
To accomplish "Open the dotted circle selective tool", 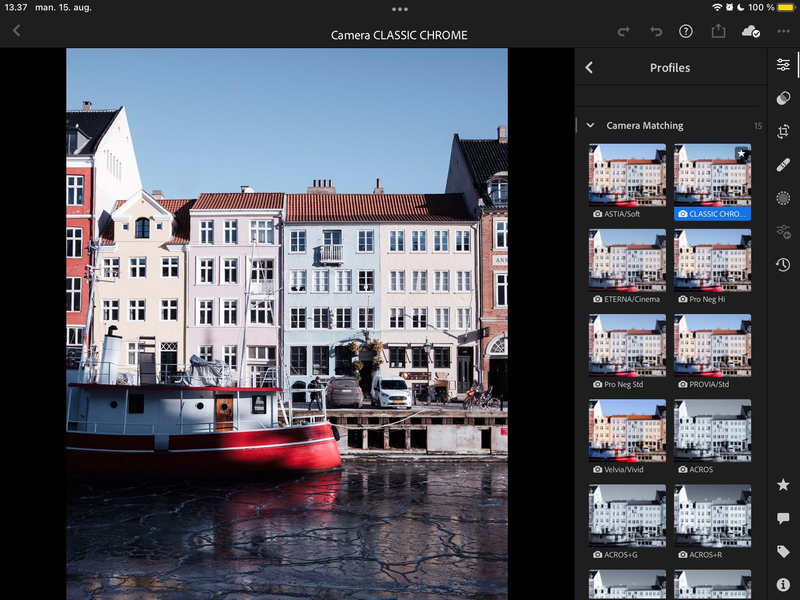I will 783,198.
